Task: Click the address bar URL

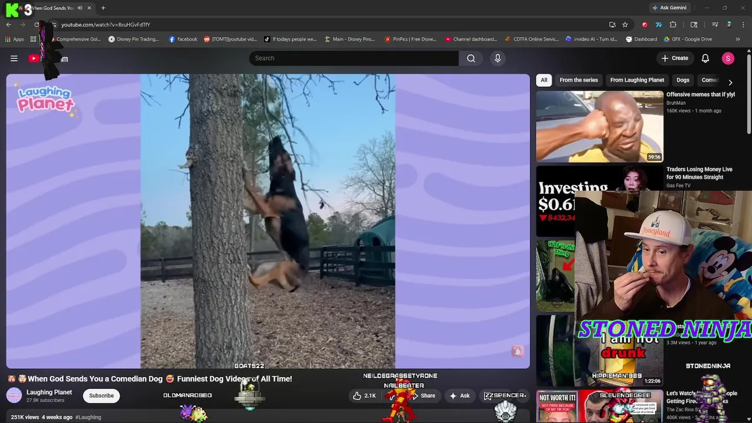Action: [106, 25]
